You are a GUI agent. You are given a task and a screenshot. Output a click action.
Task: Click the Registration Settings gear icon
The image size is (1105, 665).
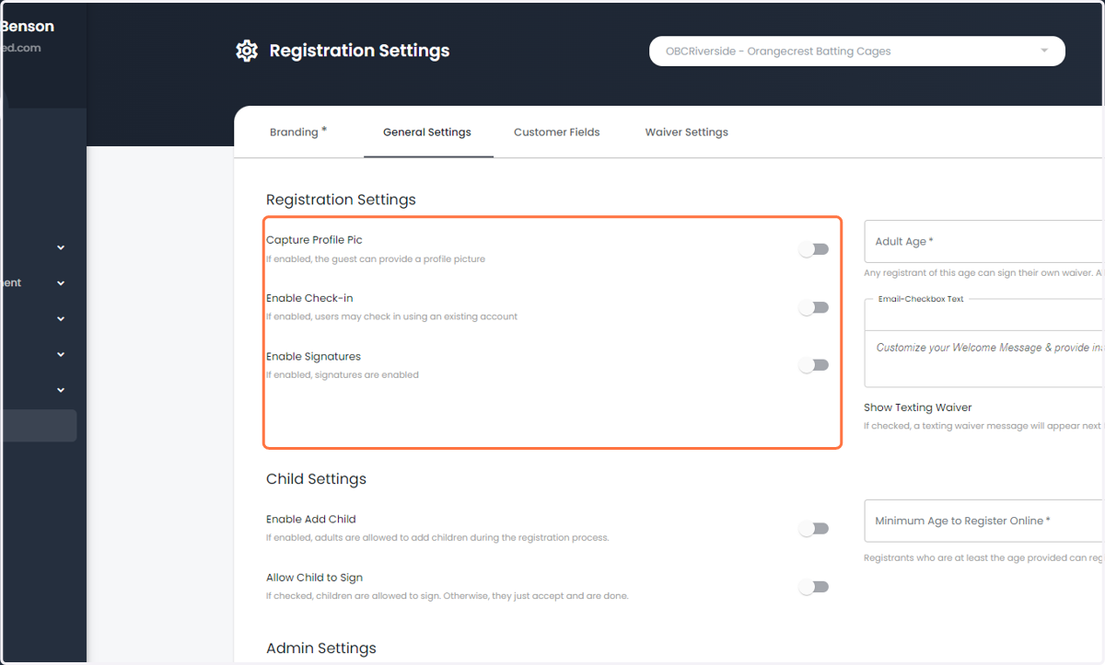coord(247,51)
